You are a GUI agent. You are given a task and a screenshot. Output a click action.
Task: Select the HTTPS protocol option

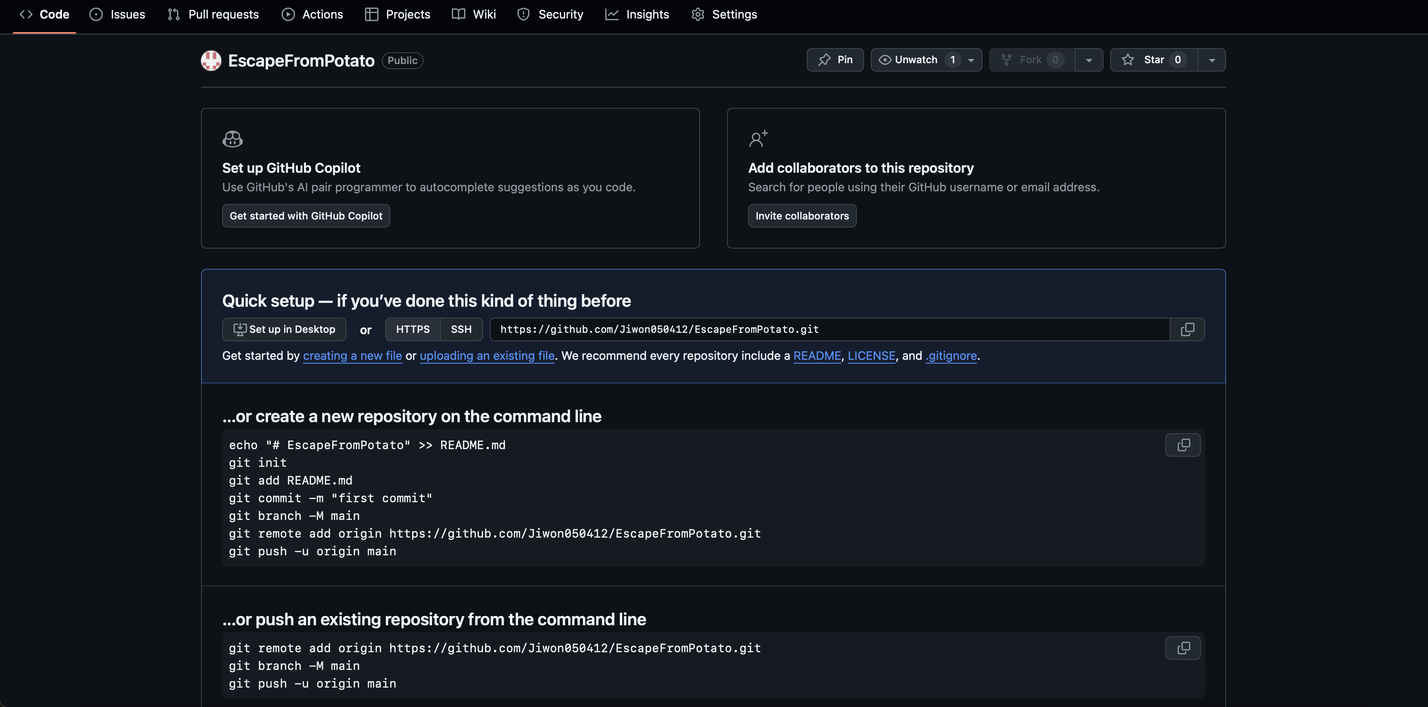[413, 329]
